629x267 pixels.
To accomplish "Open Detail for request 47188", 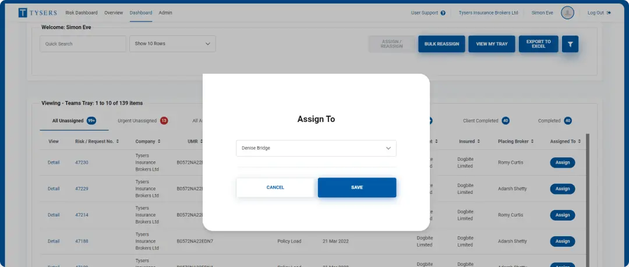I will point(54,241).
